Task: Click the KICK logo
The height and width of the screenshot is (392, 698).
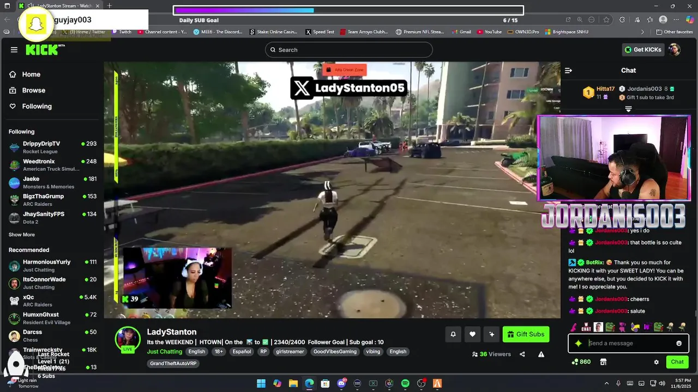Action: point(45,50)
